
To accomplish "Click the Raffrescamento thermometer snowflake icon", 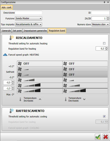I will click(12, 111).
